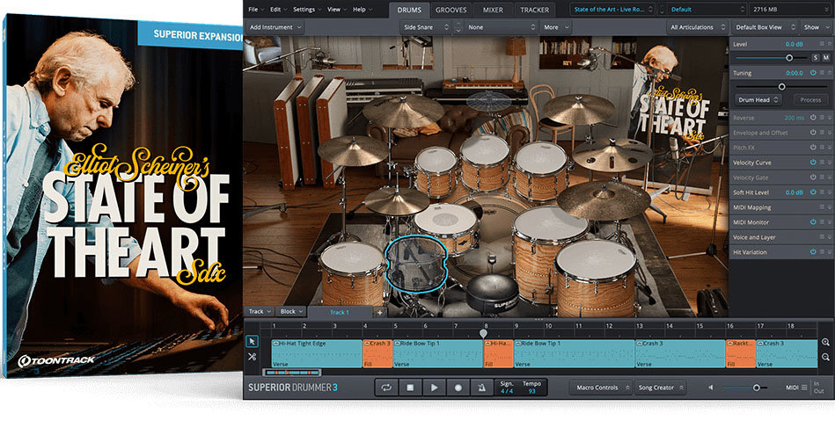Click the Process button
Image resolution: width=835 pixels, height=428 pixels.
(x=810, y=99)
